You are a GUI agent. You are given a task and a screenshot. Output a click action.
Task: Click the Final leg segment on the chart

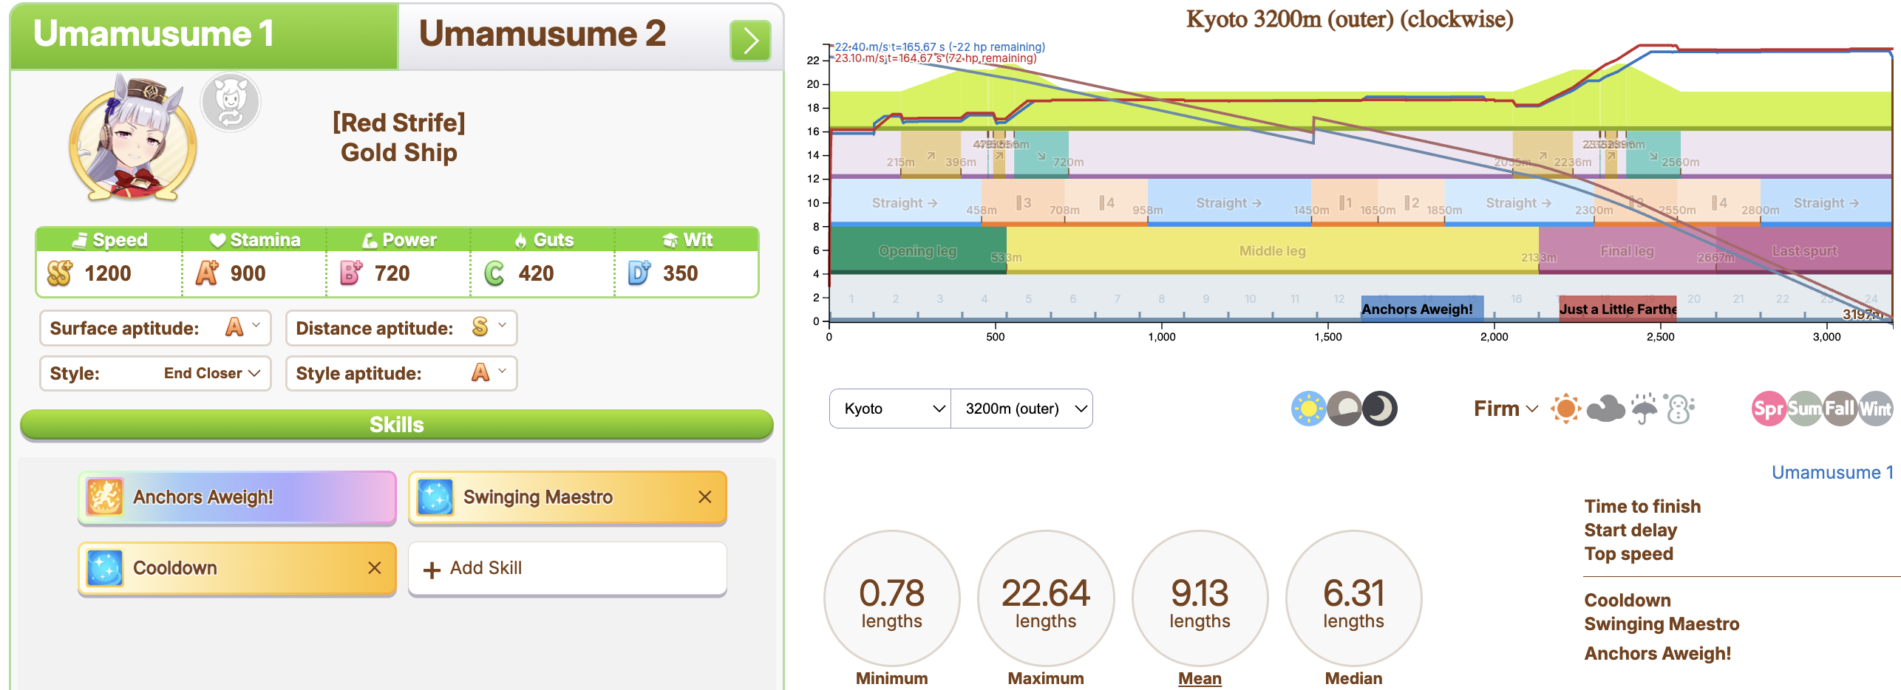click(x=1628, y=250)
